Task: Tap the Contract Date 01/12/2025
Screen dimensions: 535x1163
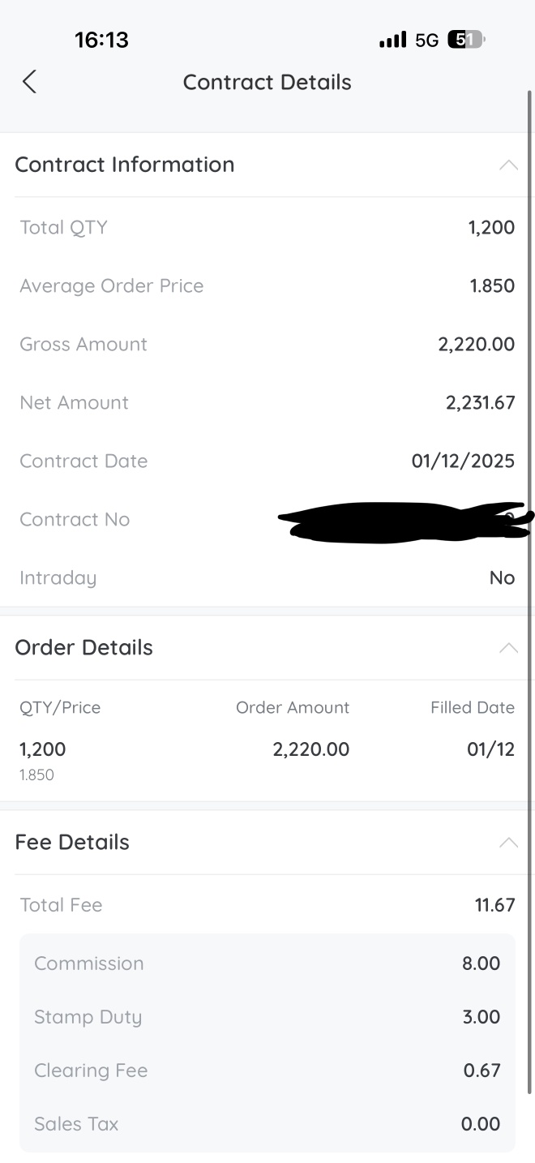Action: coord(463,461)
